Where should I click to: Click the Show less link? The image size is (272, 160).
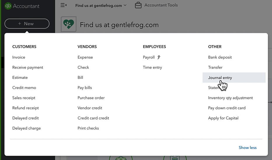pyautogui.click(x=247, y=147)
